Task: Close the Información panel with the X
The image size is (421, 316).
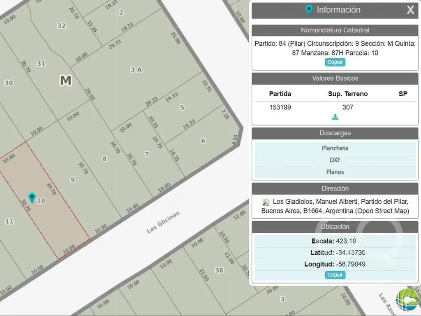Action: pos(410,10)
